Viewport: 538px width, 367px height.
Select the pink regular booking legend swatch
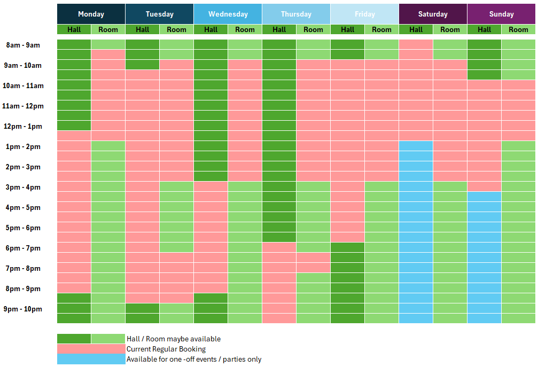pos(91,349)
